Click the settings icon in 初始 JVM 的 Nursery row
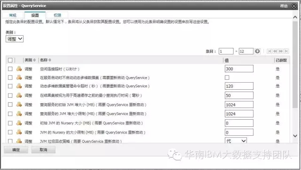The image size is (301, 170). (x=19, y=123)
